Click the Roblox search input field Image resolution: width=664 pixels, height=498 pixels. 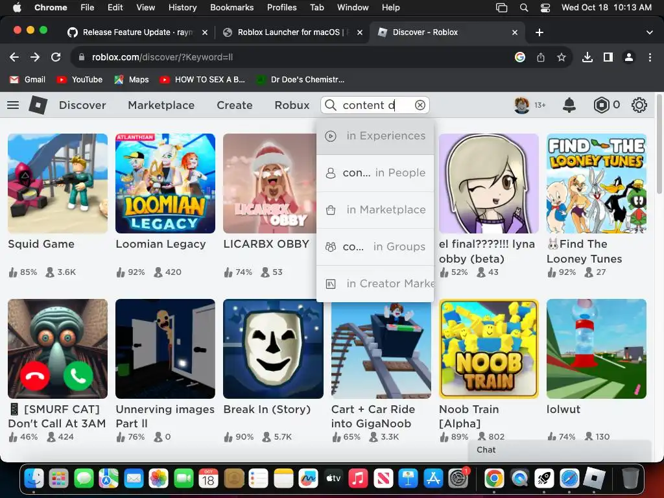375,105
